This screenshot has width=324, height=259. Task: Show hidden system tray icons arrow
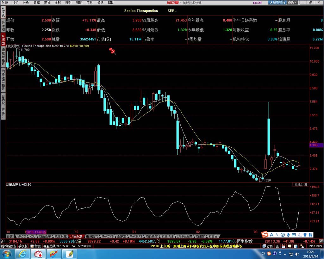pyautogui.click(x=285, y=254)
